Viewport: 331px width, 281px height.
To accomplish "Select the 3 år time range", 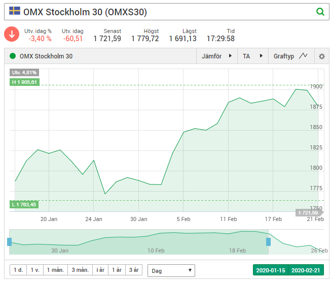I will (134, 270).
